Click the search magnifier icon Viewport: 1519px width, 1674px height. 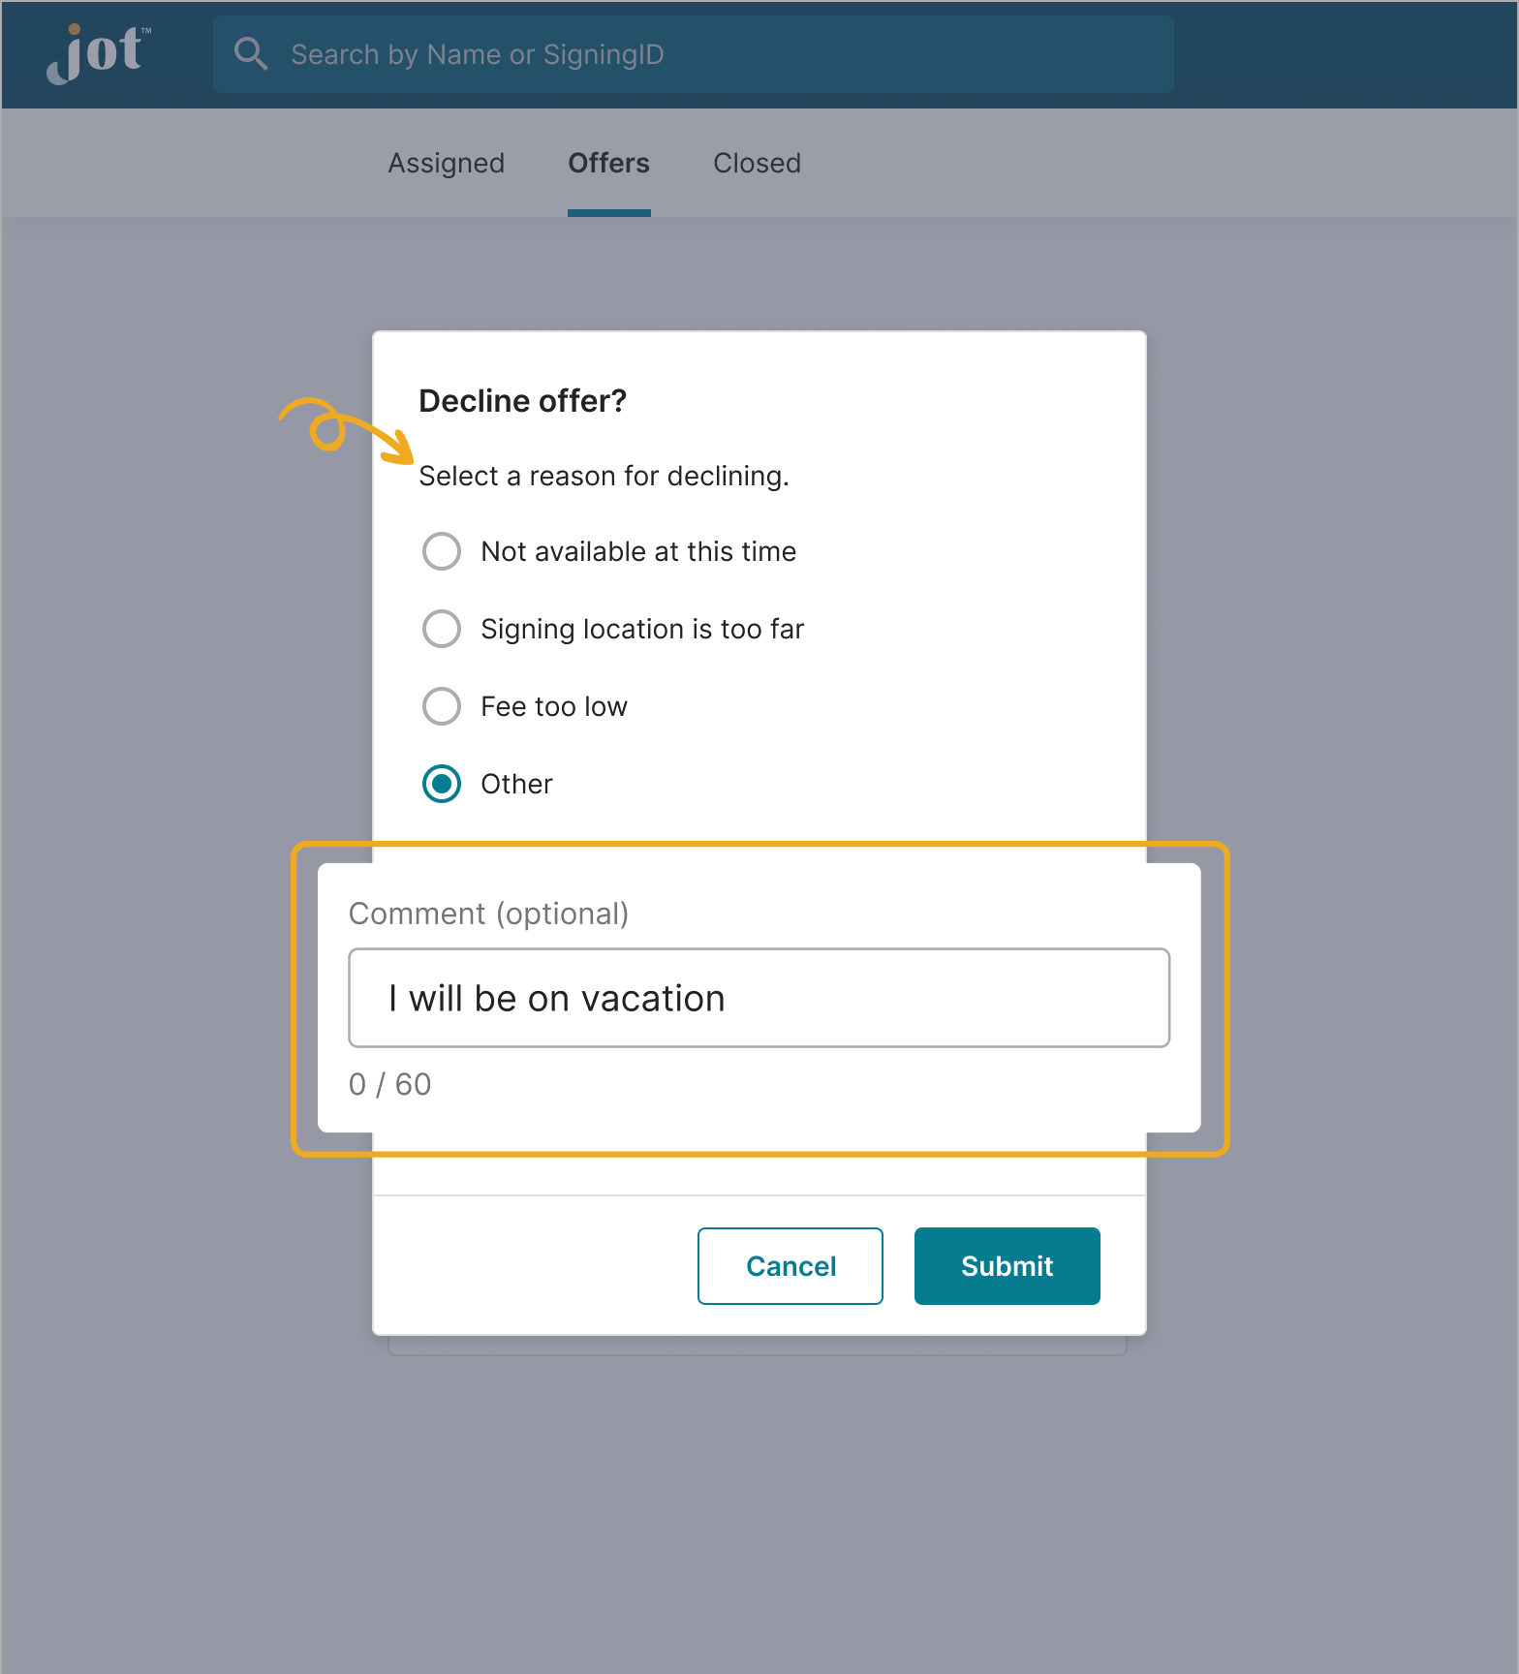tap(251, 54)
